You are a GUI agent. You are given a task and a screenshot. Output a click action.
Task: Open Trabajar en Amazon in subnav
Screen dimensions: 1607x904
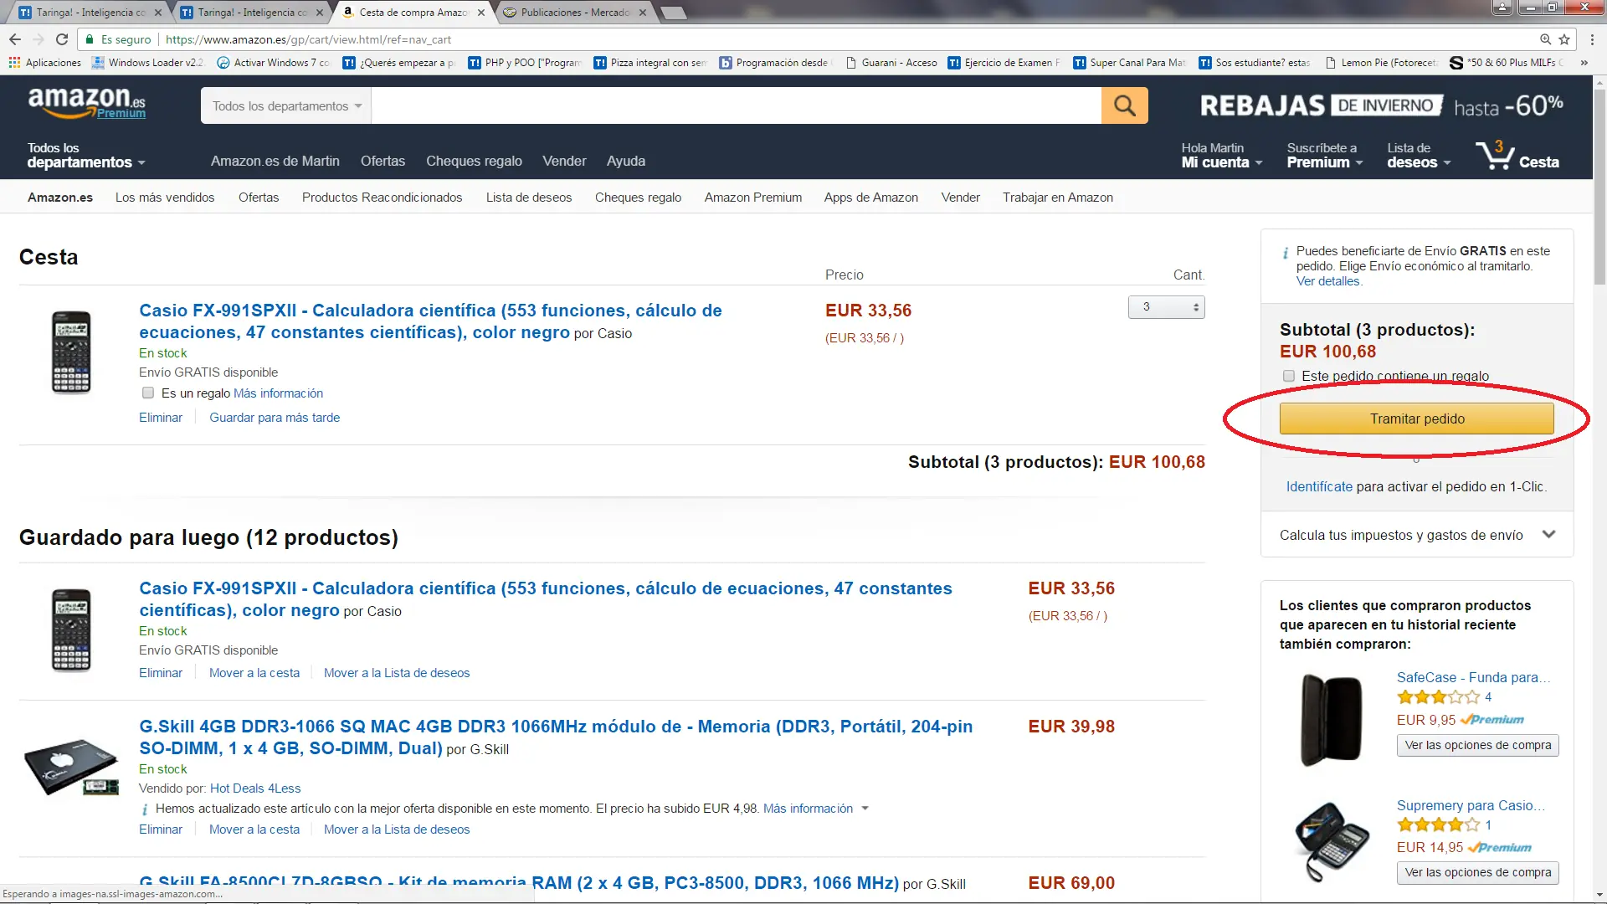pos(1057,198)
